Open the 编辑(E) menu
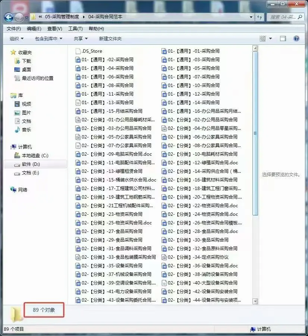Screen dimensions: 308x336 pyautogui.click(x=34, y=28)
